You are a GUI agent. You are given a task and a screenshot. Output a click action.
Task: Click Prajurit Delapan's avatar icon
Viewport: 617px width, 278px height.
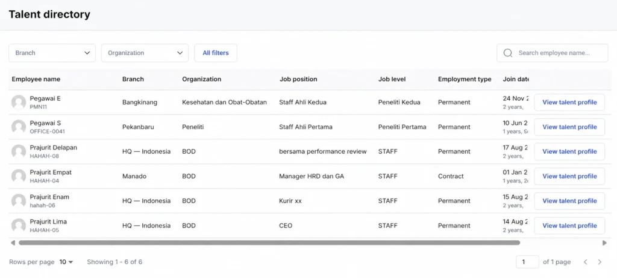point(19,152)
